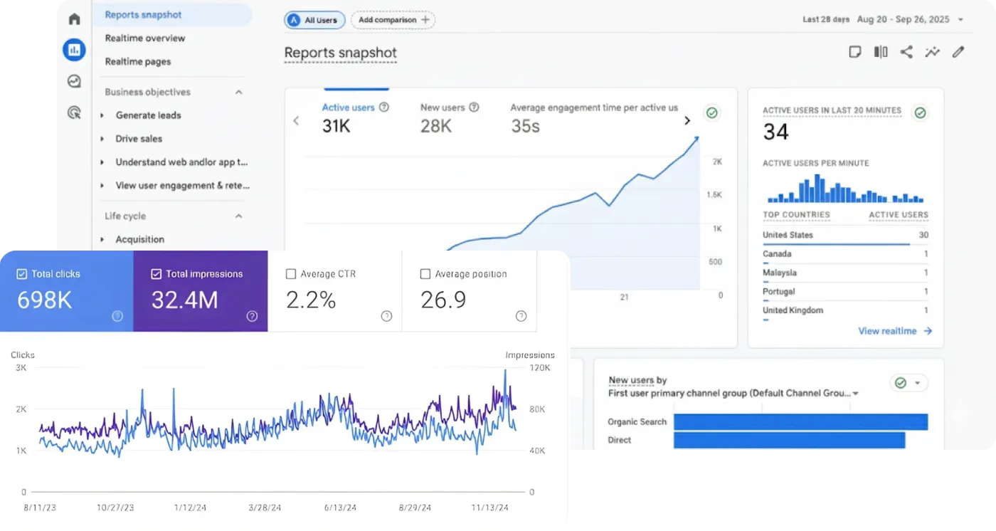Open the date range dropdown
The height and width of the screenshot is (531, 996).
pyautogui.click(x=960, y=20)
